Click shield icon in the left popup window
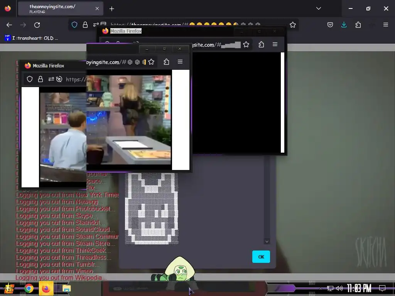The width and height of the screenshot is (395, 296). [x=30, y=79]
